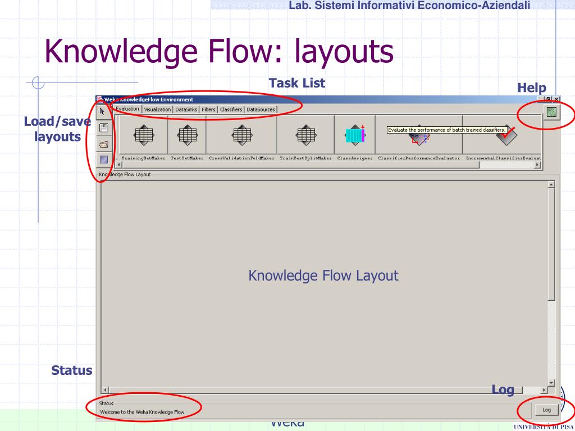Click the 'Knowledge Flow Layout' panel label
The height and width of the screenshot is (431, 575).
[125, 175]
